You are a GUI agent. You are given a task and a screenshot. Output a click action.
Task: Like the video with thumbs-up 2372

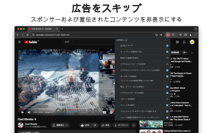[x=85, y=125]
